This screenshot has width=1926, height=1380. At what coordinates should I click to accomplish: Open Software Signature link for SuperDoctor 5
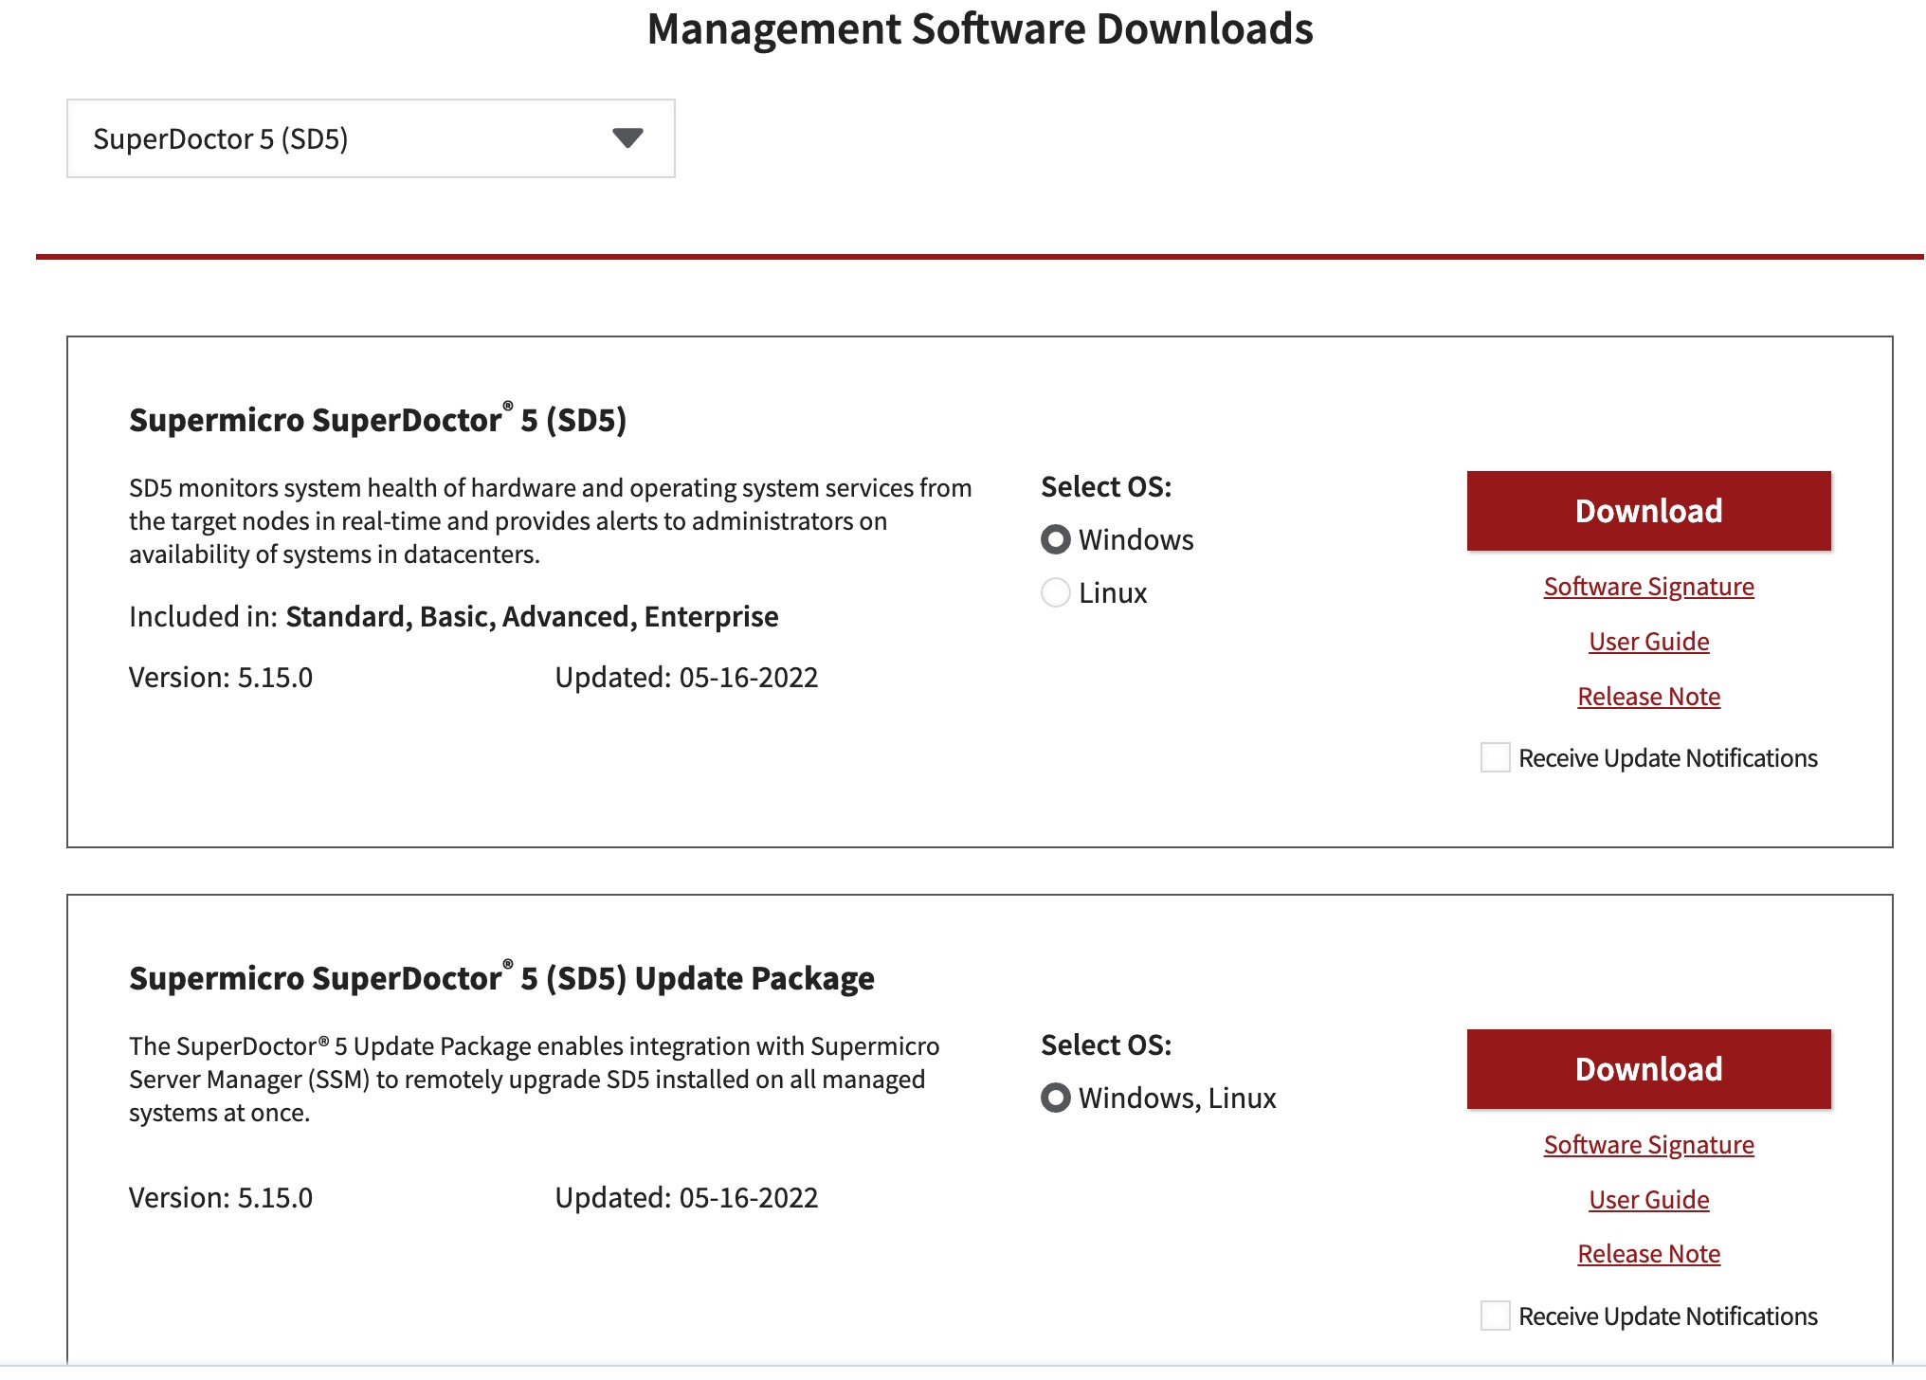click(x=1648, y=587)
